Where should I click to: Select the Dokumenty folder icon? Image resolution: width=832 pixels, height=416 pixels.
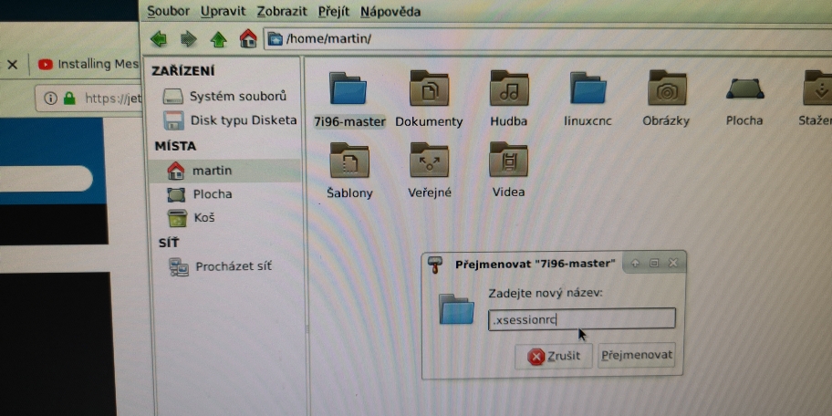click(429, 91)
